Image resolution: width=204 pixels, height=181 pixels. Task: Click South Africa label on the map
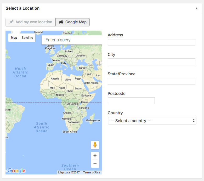[70, 132]
